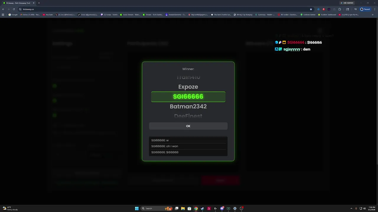
Task: Open Google bookmark
Action: [13, 15]
